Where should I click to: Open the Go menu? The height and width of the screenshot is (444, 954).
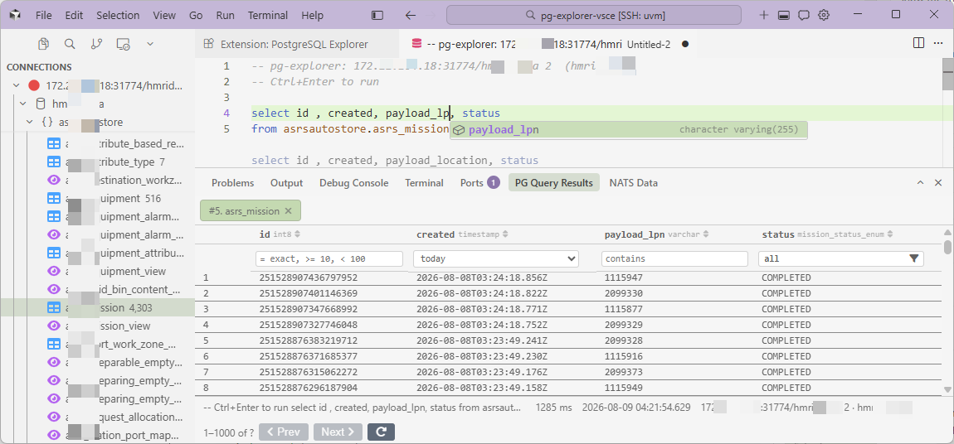tap(196, 15)
